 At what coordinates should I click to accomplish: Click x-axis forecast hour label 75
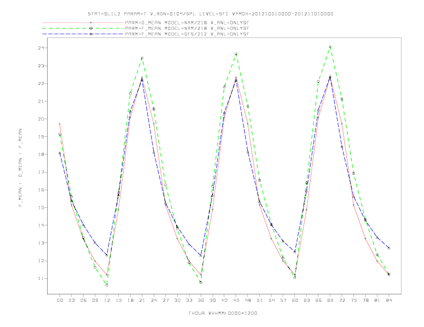tap(354, 300)
